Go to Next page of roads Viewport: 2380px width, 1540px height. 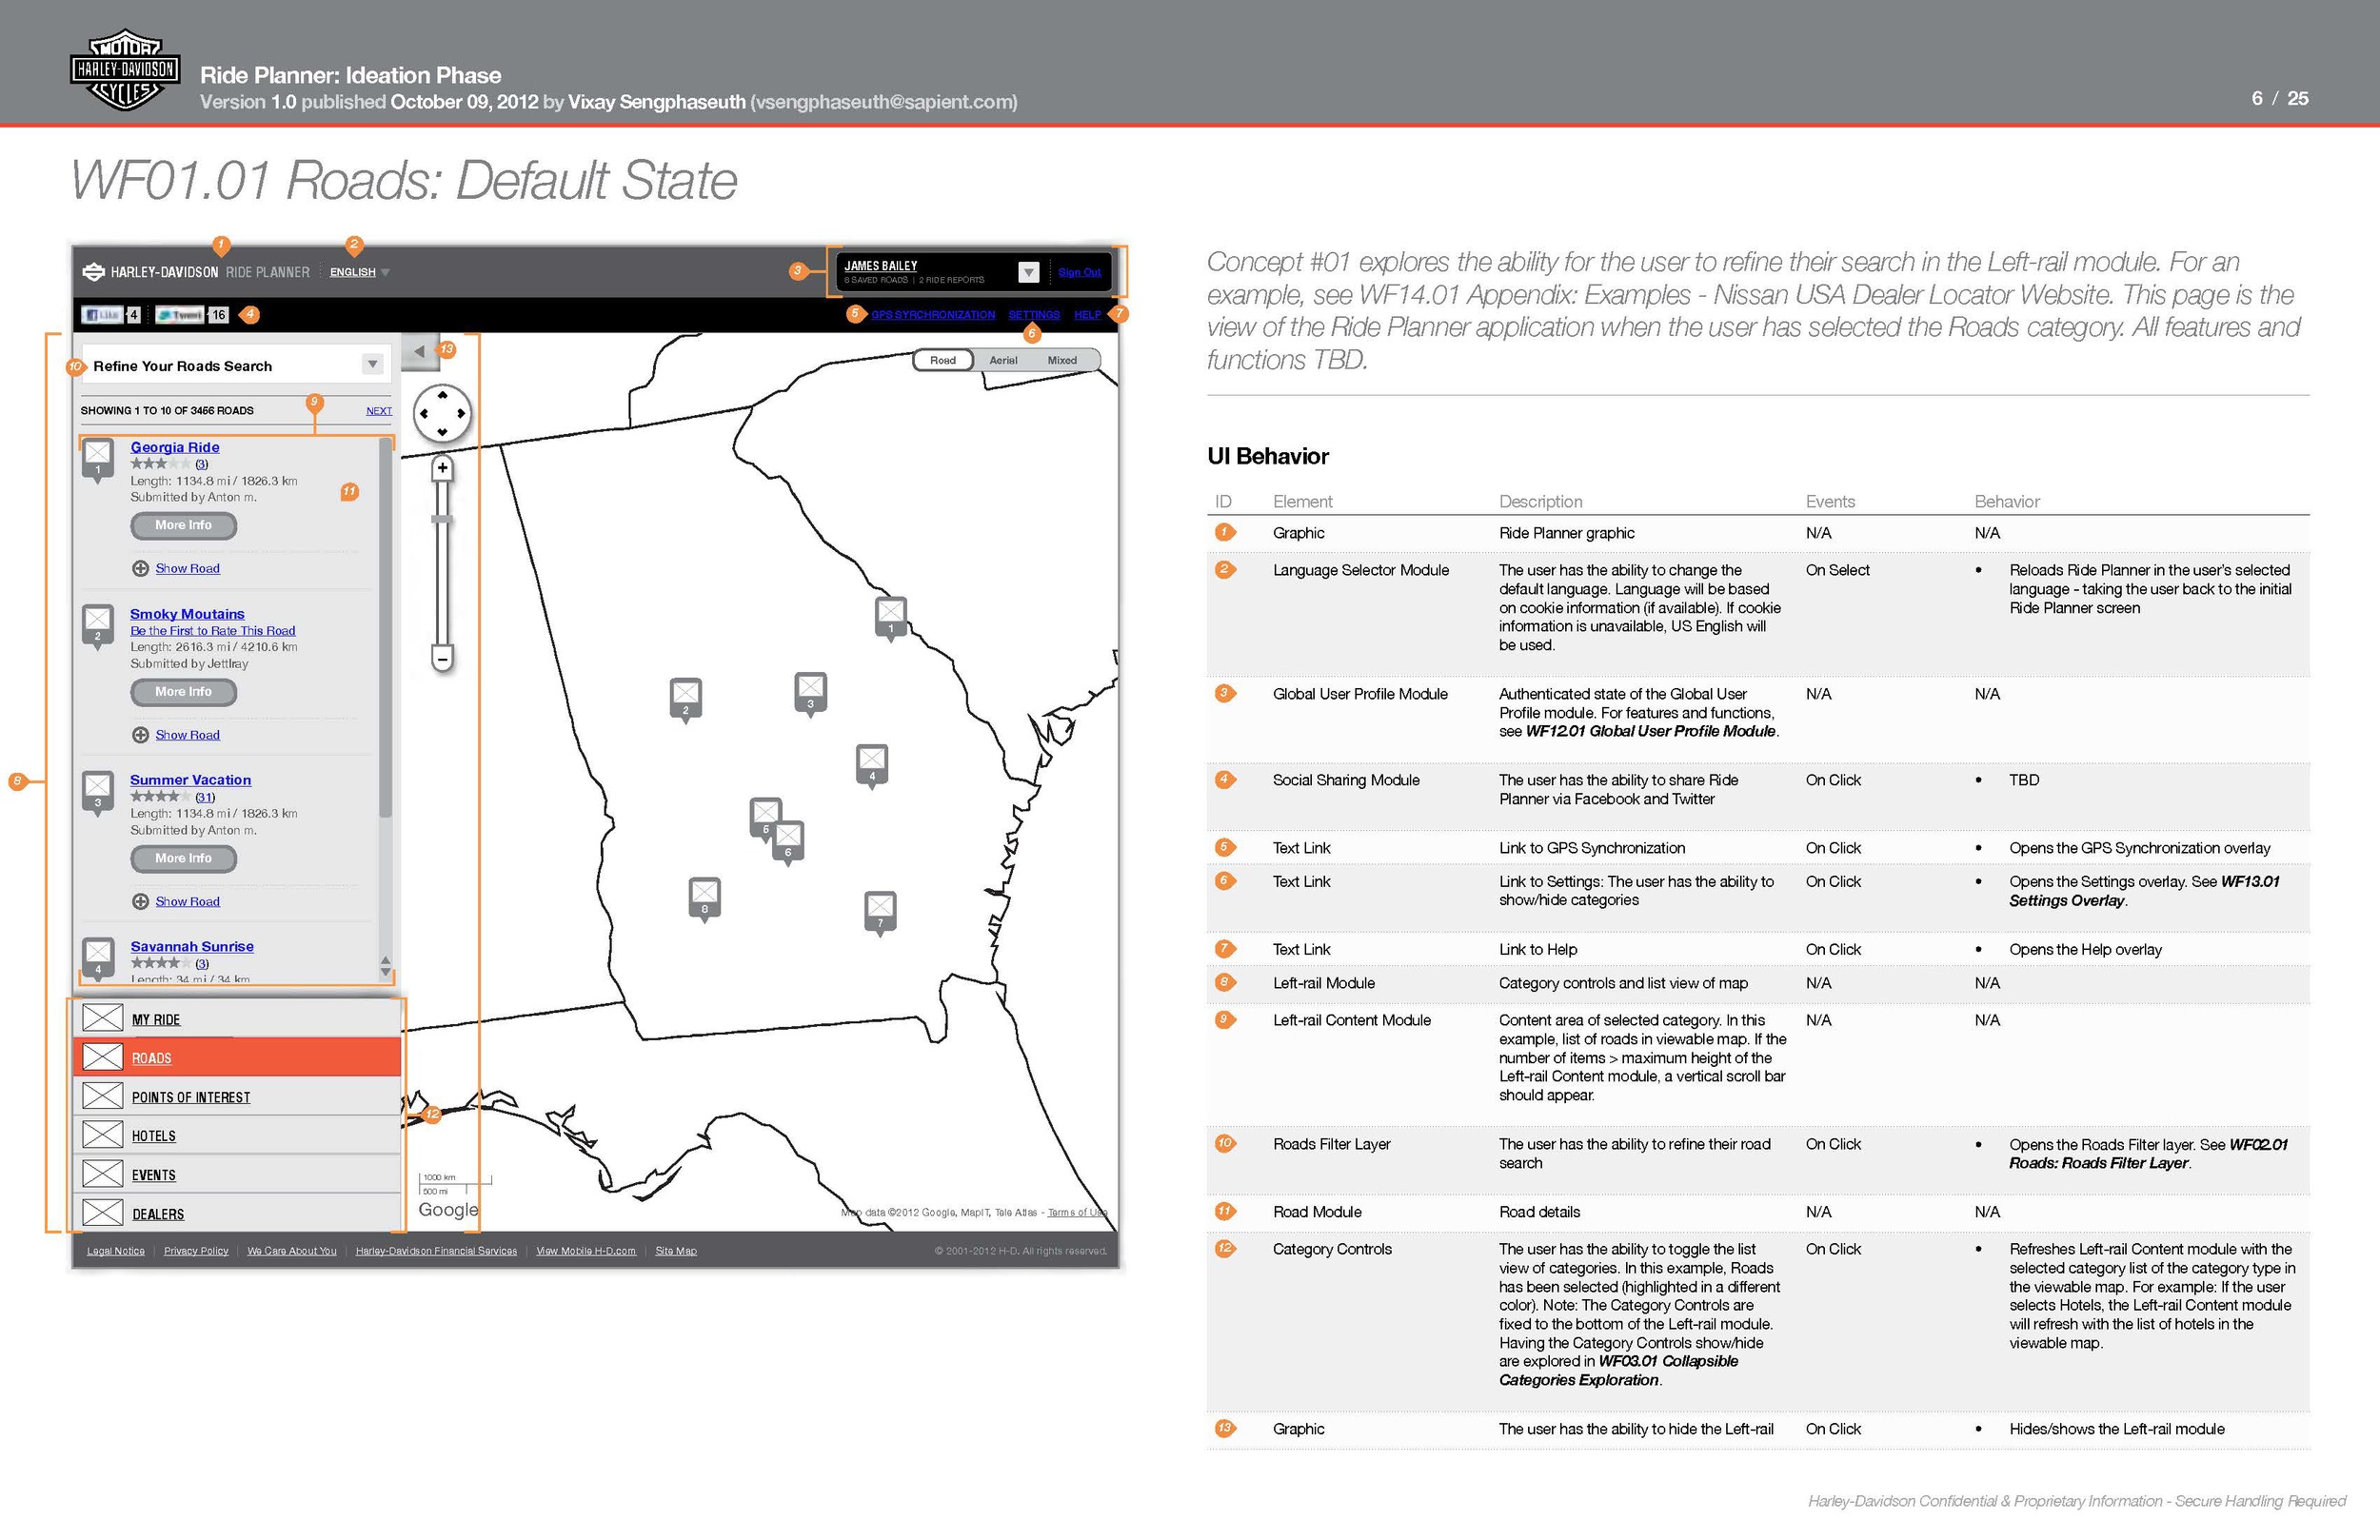point(379,411)
